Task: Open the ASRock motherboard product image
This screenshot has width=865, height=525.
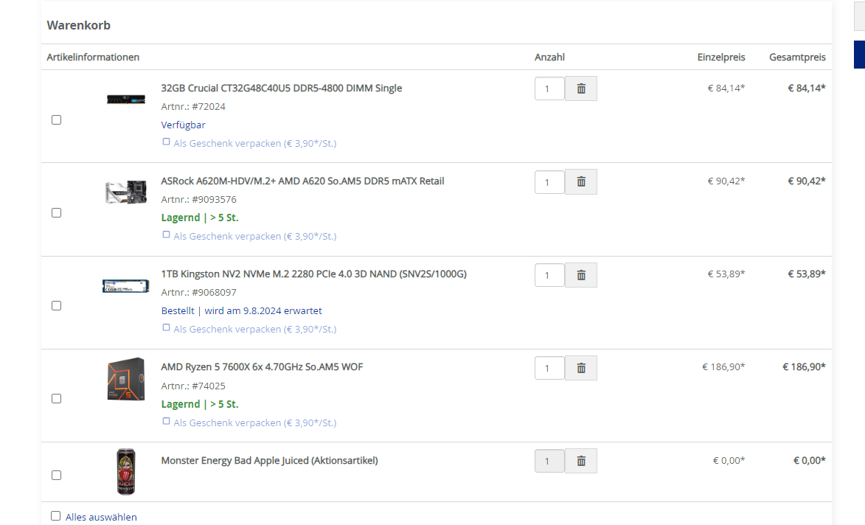Action: [x=126, y=192]
